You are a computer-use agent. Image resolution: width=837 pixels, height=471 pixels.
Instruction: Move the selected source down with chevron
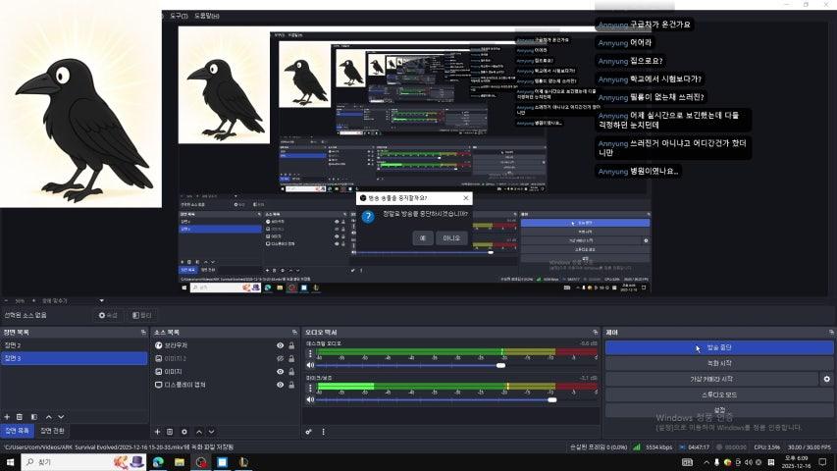211,432
